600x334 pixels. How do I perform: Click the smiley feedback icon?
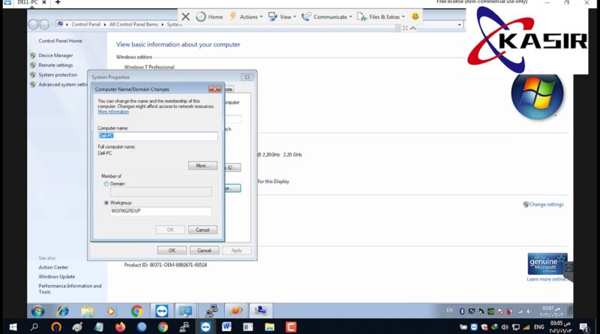point(415,17)
